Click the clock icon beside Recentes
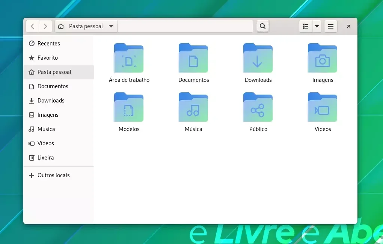Viewport: 383px width, 244px height. click(x=32, y=44)
